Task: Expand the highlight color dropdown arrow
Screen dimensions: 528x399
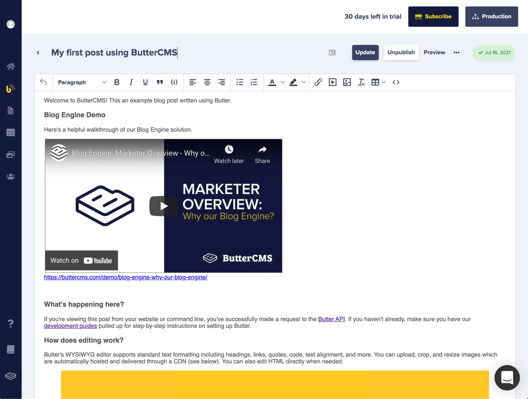Action: [304, 82]
